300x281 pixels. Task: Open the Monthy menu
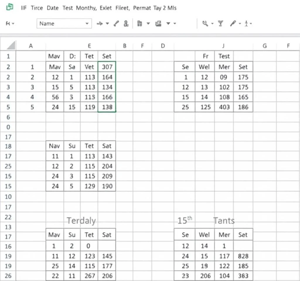point(86,8)
